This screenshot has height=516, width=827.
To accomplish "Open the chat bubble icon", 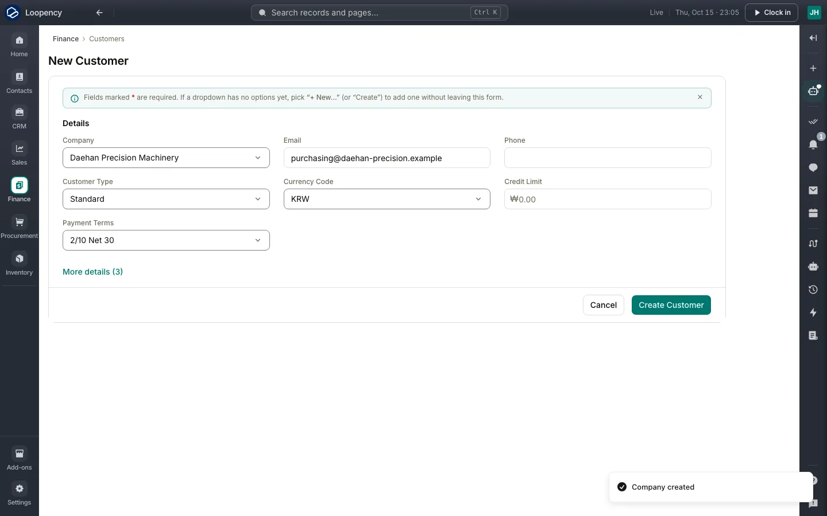I will coord(813,167).
